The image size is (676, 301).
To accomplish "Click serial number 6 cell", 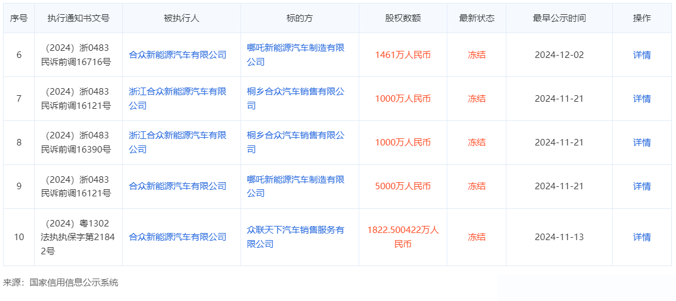I will (19, 55).
